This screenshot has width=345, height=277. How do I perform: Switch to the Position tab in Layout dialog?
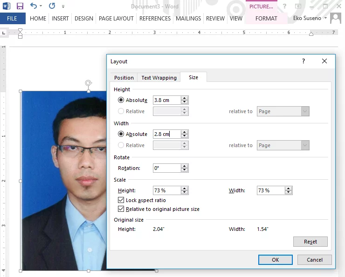(124, 78)
